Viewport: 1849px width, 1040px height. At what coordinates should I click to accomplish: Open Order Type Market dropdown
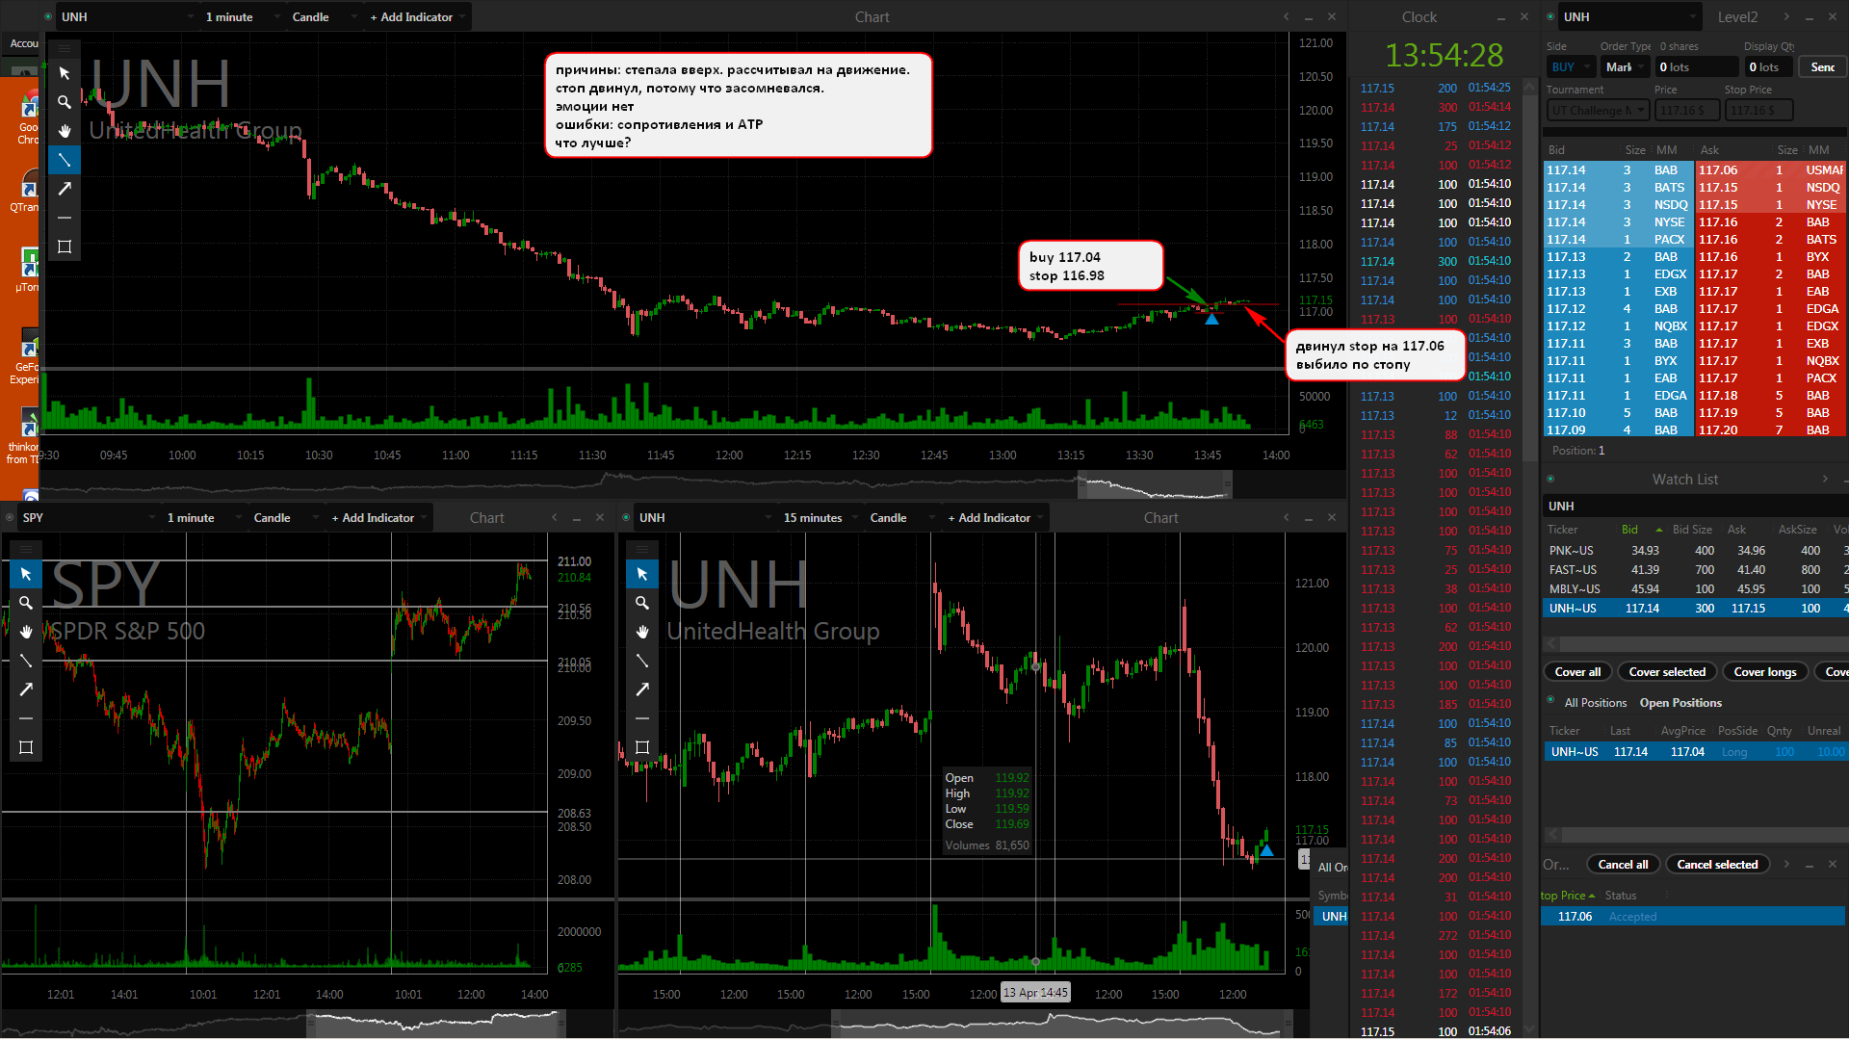pos(1626,66)
